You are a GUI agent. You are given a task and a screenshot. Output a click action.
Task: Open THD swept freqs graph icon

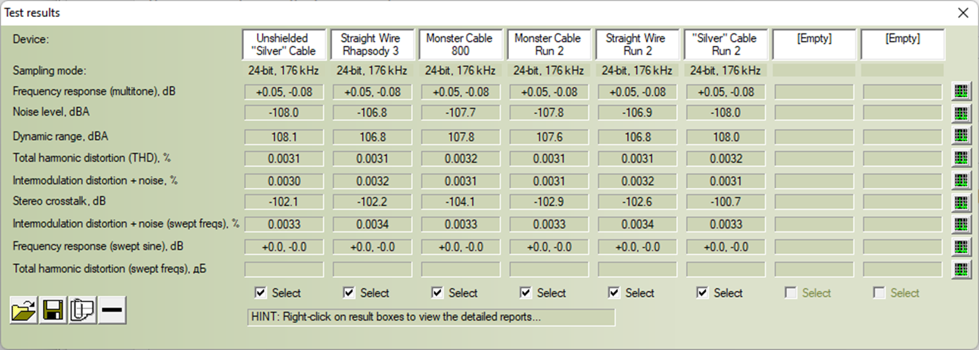click(x=961, y=270)
